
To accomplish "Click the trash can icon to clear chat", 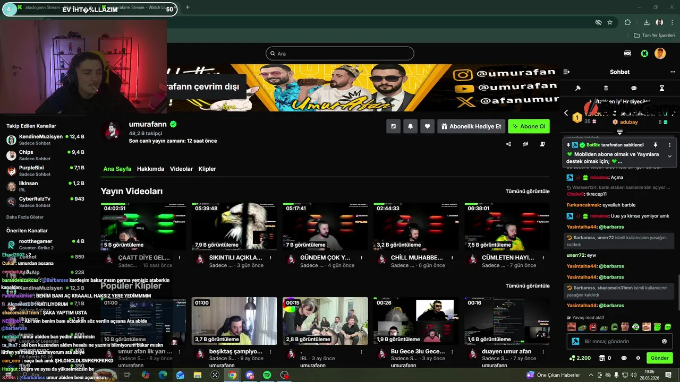I will click(x=606, y=88).
